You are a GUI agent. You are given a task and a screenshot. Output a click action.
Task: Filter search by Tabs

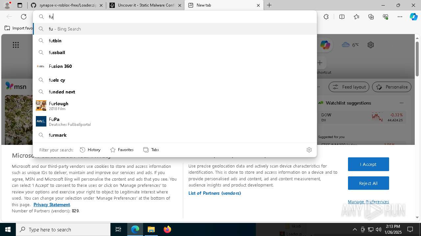pos(151,150)
